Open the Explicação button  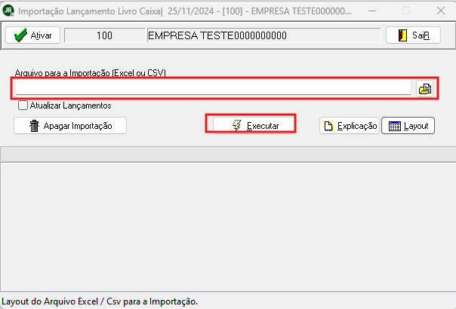tap(350, 126)
